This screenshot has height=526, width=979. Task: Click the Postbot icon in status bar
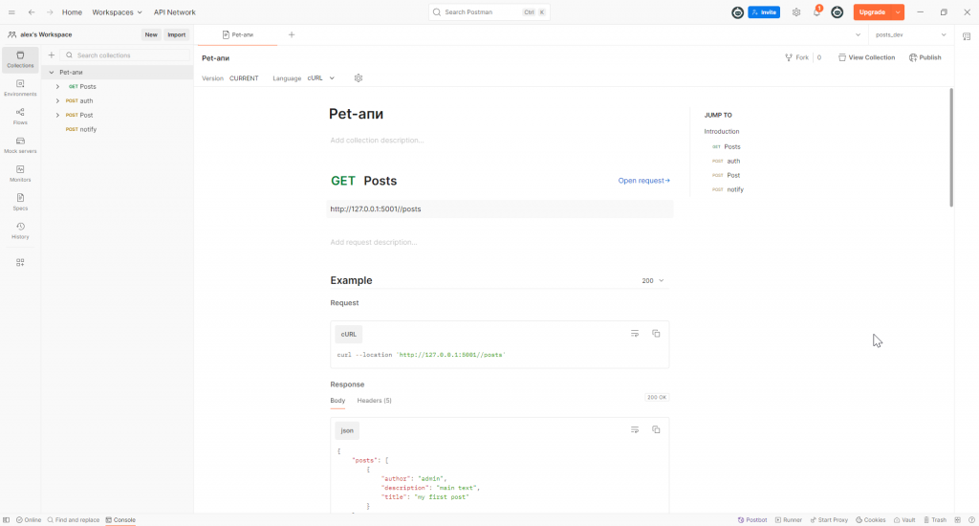(752, 520)
